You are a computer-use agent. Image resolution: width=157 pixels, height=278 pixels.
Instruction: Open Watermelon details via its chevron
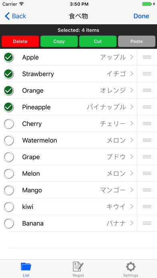pos(132,140)
